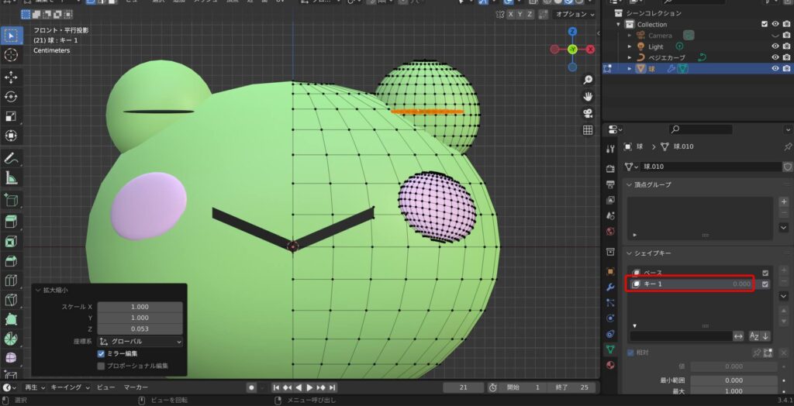This screenshot has height=406, width=794.
Task: Open the 座標系 グローバル dropdown
Action: (140, 341)
